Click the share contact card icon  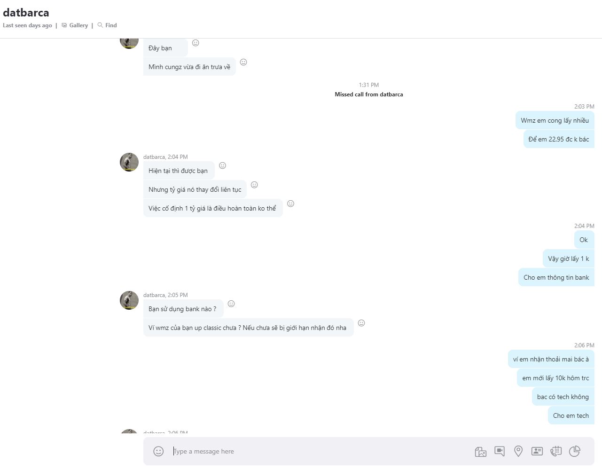[x=537, y=451]
